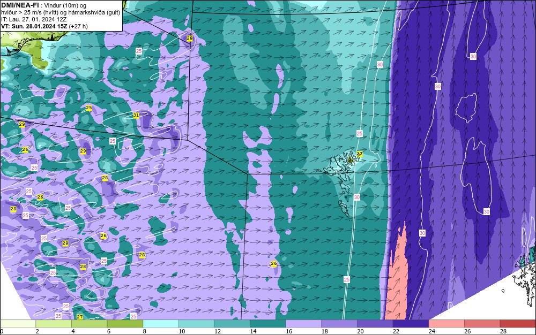The image size is (536, 335).
Task: Click the legend scale tick label '16'
Action: tap(289, 331)
